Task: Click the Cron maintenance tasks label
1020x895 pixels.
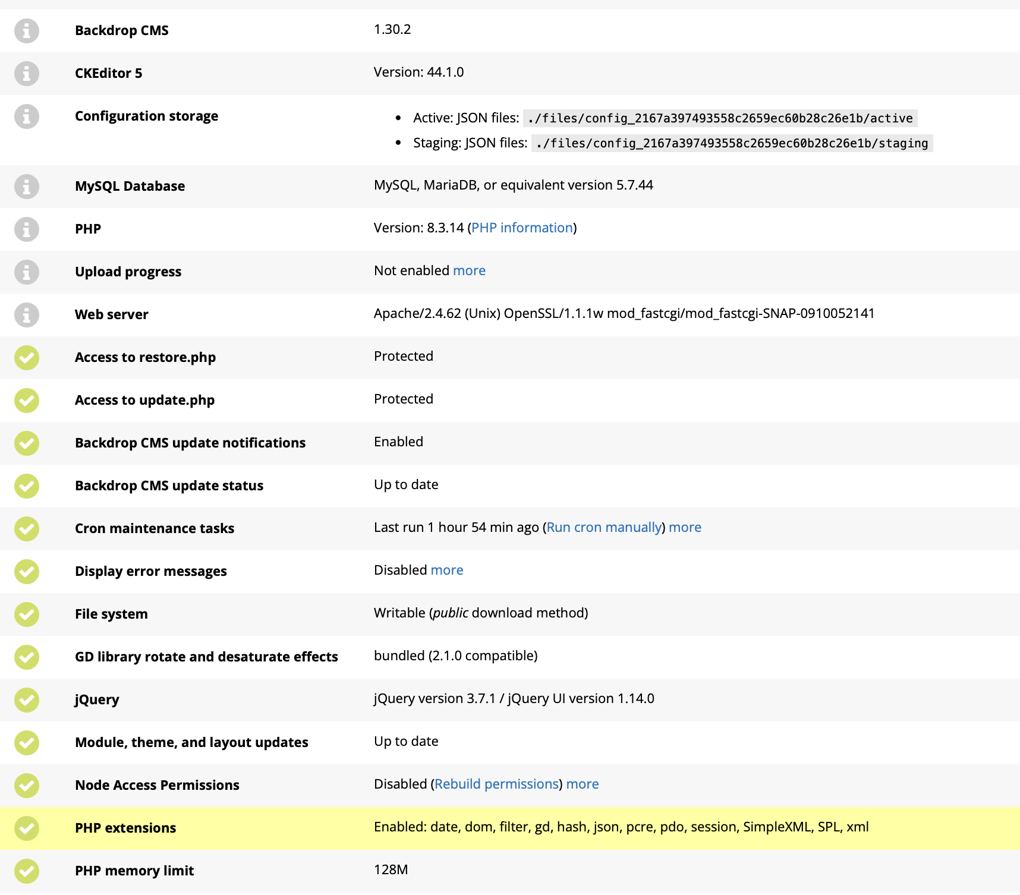Action: (155, 529)
